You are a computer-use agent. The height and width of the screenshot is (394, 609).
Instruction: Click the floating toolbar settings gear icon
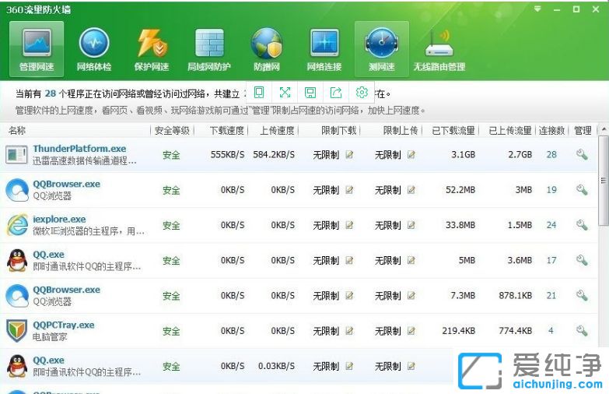[x=362, y=92]
